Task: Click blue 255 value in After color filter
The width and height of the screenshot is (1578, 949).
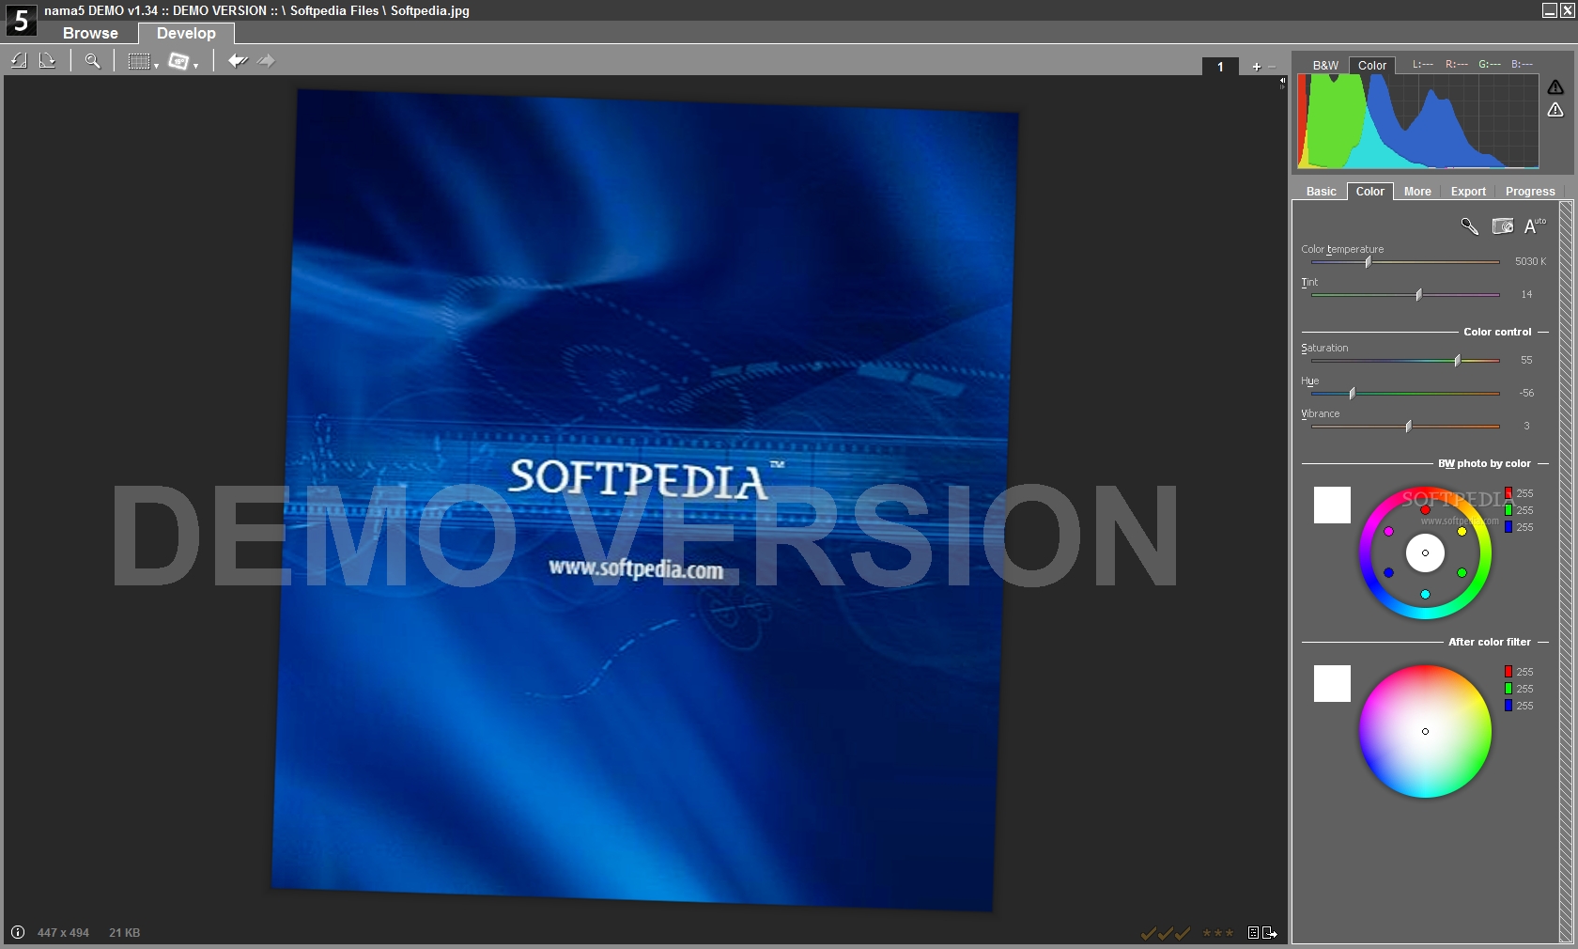Action: pyautogui.click(x=1524, y=706)
